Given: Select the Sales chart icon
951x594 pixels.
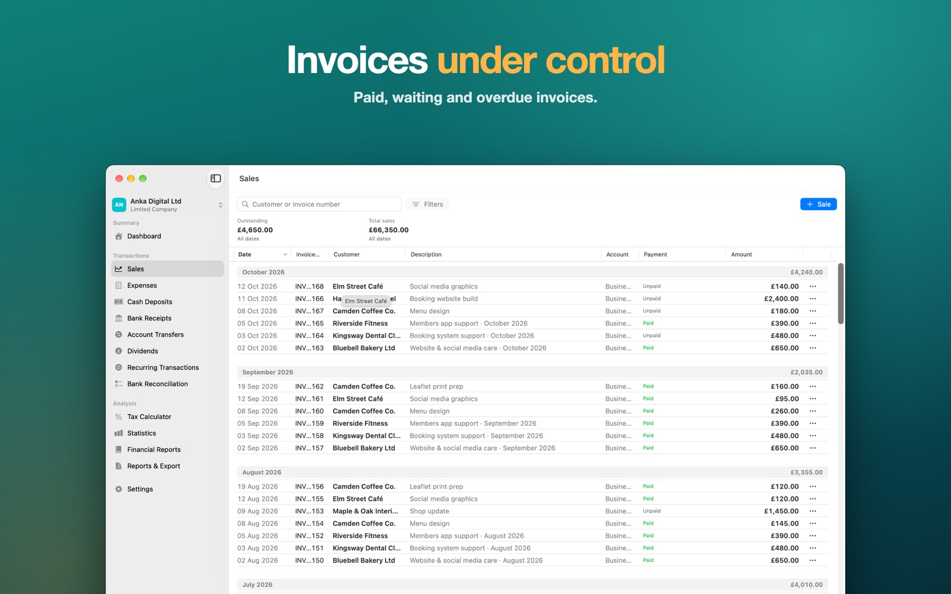Looking at the screenshot, I should point(119,269).
